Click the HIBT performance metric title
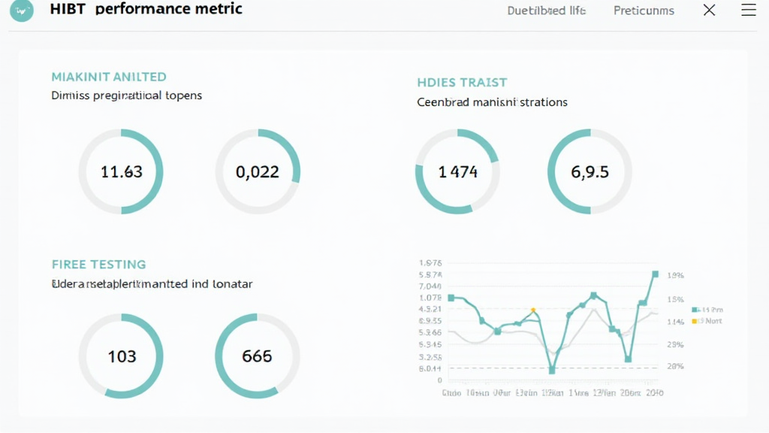Image resolution: width=769 pixels, height=433 pixels. (x=146, y=11)
